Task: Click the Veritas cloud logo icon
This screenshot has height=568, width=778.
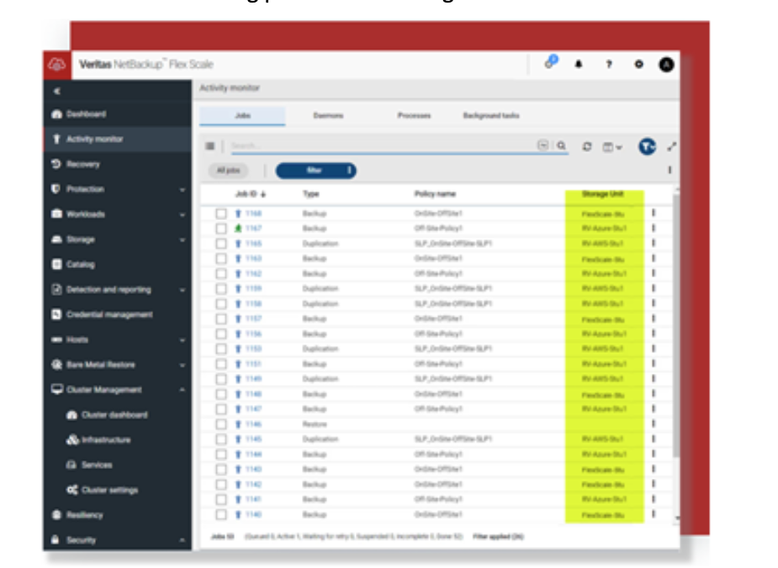Action: coord(57,65)
